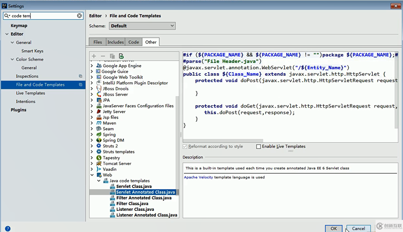Enable the Live Templates checkbox
403x232 pixels.
(259, 147)
